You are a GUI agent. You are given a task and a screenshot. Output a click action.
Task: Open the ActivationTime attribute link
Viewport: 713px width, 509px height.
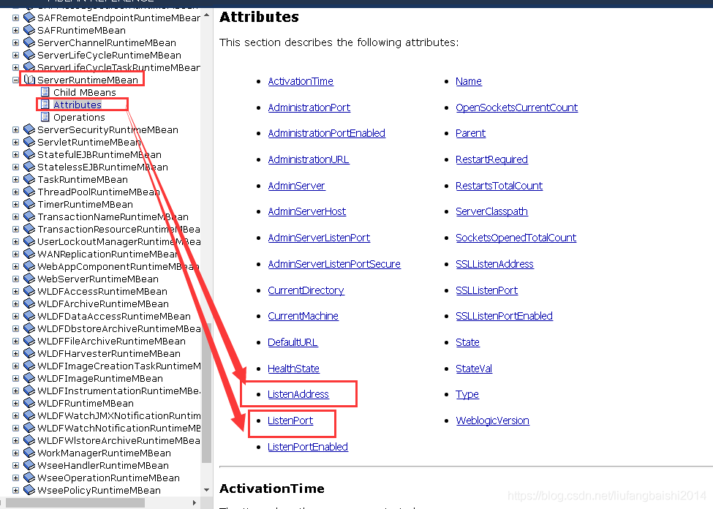coord(301,81)
